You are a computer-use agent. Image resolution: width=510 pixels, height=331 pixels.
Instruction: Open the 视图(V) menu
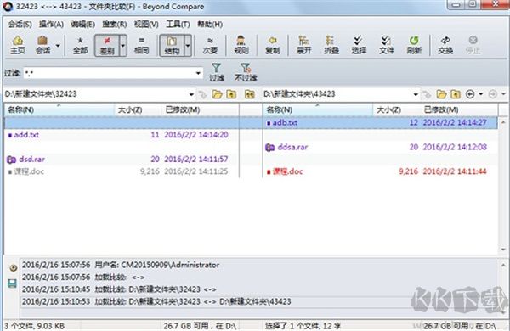click(x=146, y=25)
